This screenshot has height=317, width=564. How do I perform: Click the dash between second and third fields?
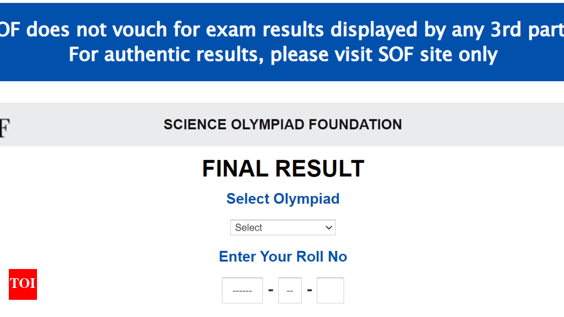pos(309,290)
